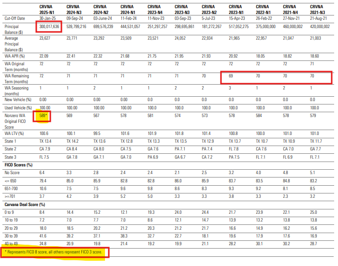This screenshot has height=266, width=338.
Task: Click the Carvana Deal Score (%) heading
Action: click(x=25, y=205)
